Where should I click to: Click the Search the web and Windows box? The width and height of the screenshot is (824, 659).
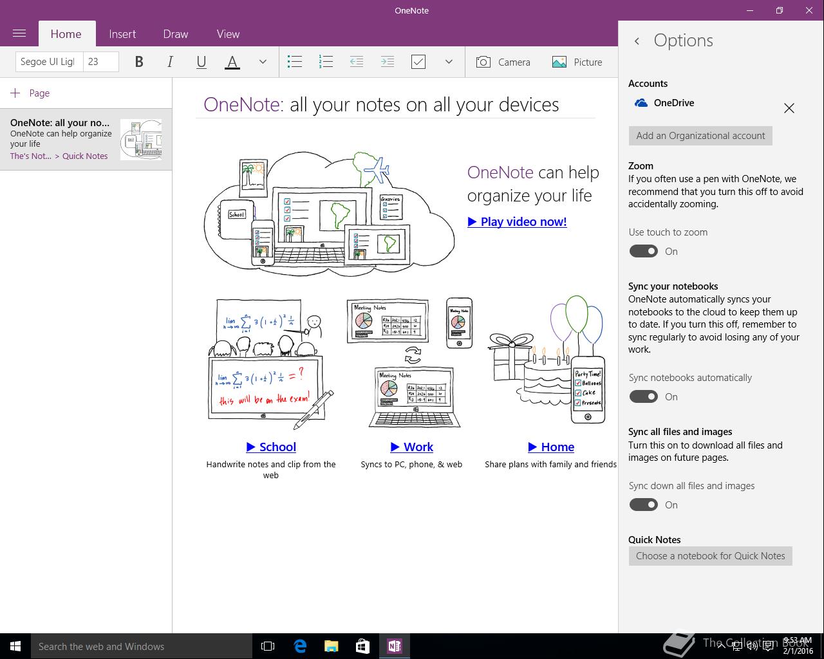point(142,646)
